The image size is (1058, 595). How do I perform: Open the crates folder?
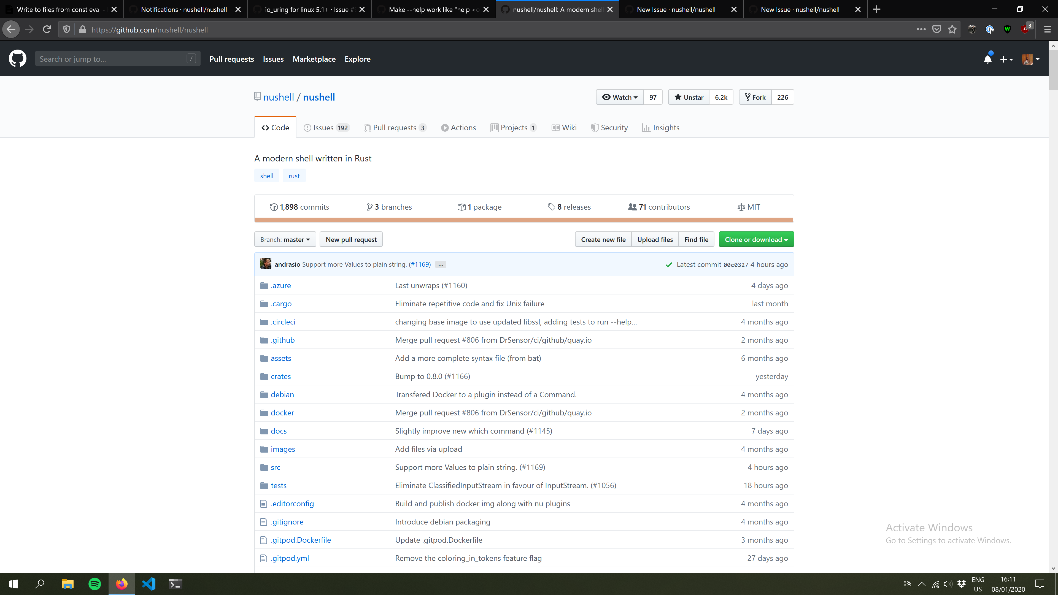(280, 376)
